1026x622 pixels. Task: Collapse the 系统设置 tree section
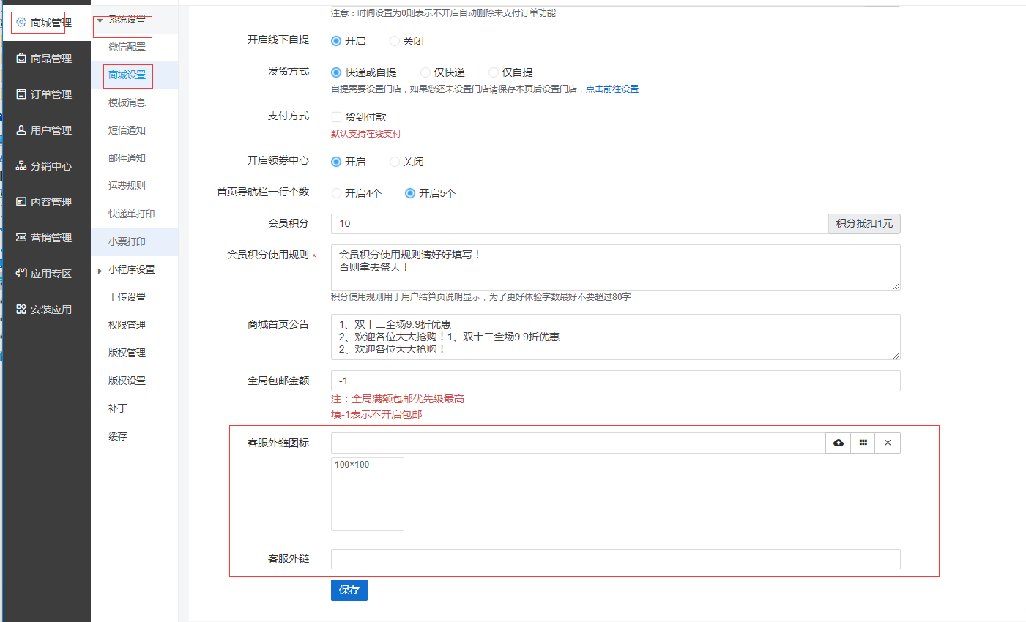tap(100, 20)
